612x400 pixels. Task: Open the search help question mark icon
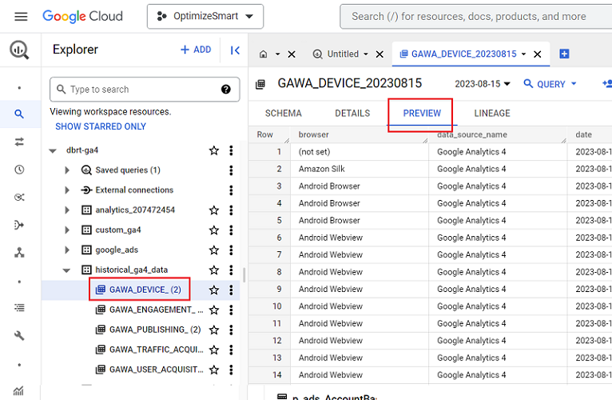click(x=225, y=89)
